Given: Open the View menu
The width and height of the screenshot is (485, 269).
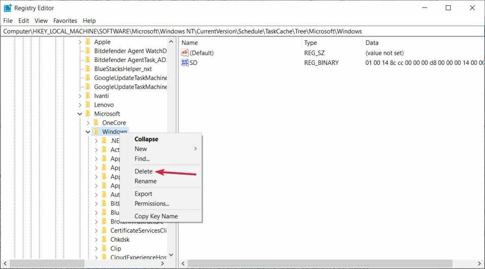Looking at the screenshot, I should (41, 21).
